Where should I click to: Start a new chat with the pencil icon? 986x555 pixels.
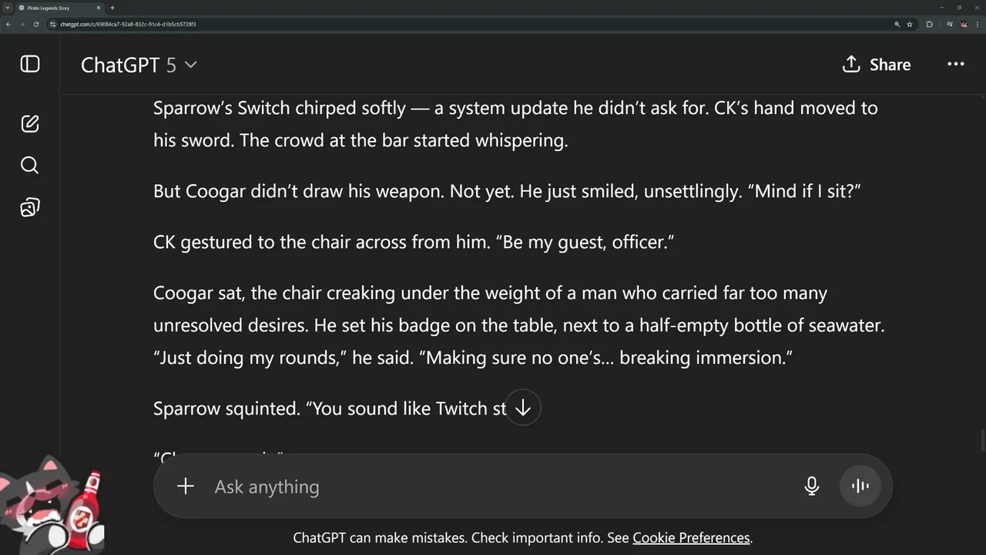(x=30, y=123)
